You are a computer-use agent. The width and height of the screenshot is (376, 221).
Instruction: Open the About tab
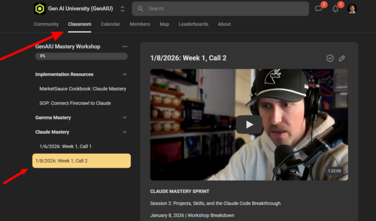(224, 24)
